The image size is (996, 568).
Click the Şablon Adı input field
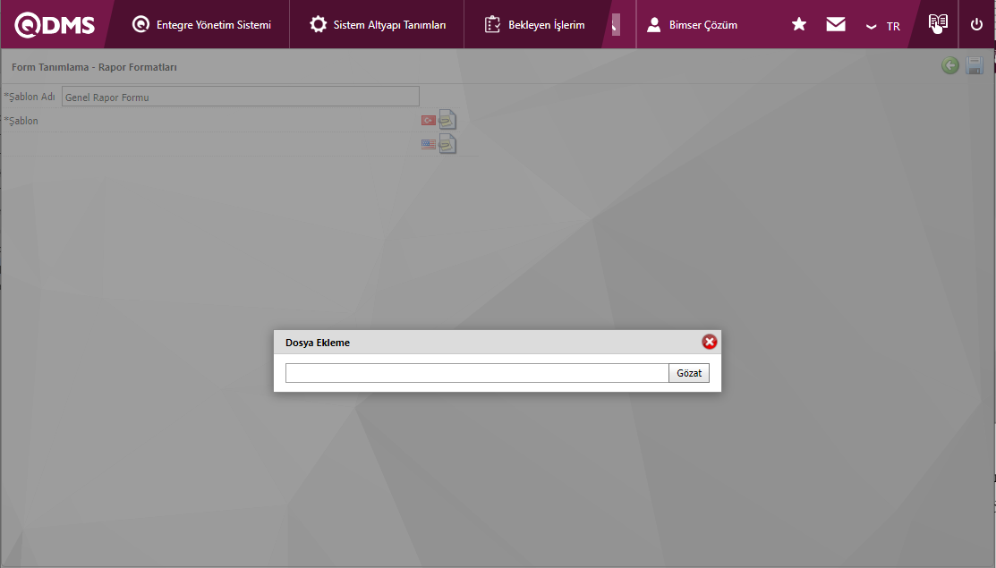pyautogui.click(x=240, y=97)
